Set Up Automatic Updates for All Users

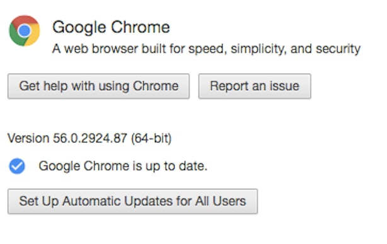[133, 201]
